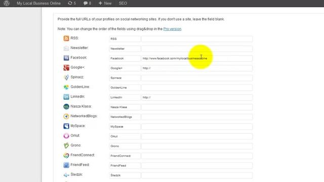Viewport: 324px width, 182px height.
Task: Edit the FriendFeed label field
Action: [125, 165]
